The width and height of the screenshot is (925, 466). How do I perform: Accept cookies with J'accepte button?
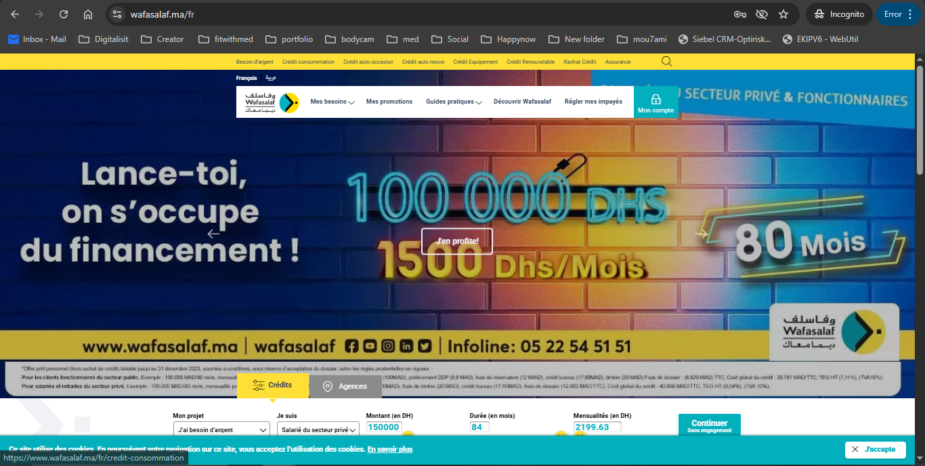tap(876, 449)
